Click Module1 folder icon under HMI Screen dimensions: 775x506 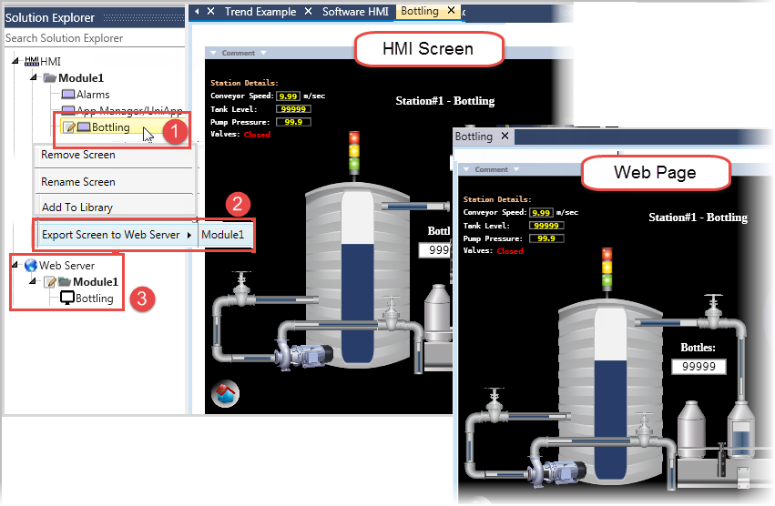(49, 77)
